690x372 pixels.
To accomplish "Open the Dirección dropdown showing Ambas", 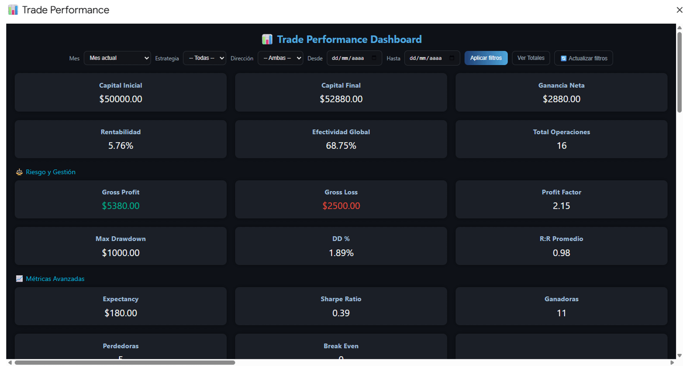I will [280, 58].
